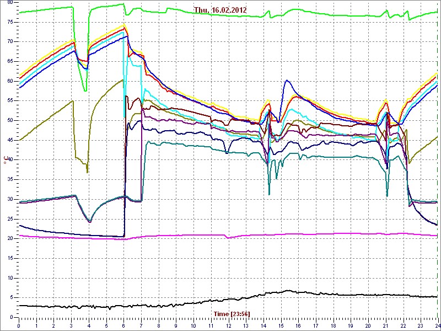Click hour "14" on the time axis

pyautogui.click(x=263, y=325)
